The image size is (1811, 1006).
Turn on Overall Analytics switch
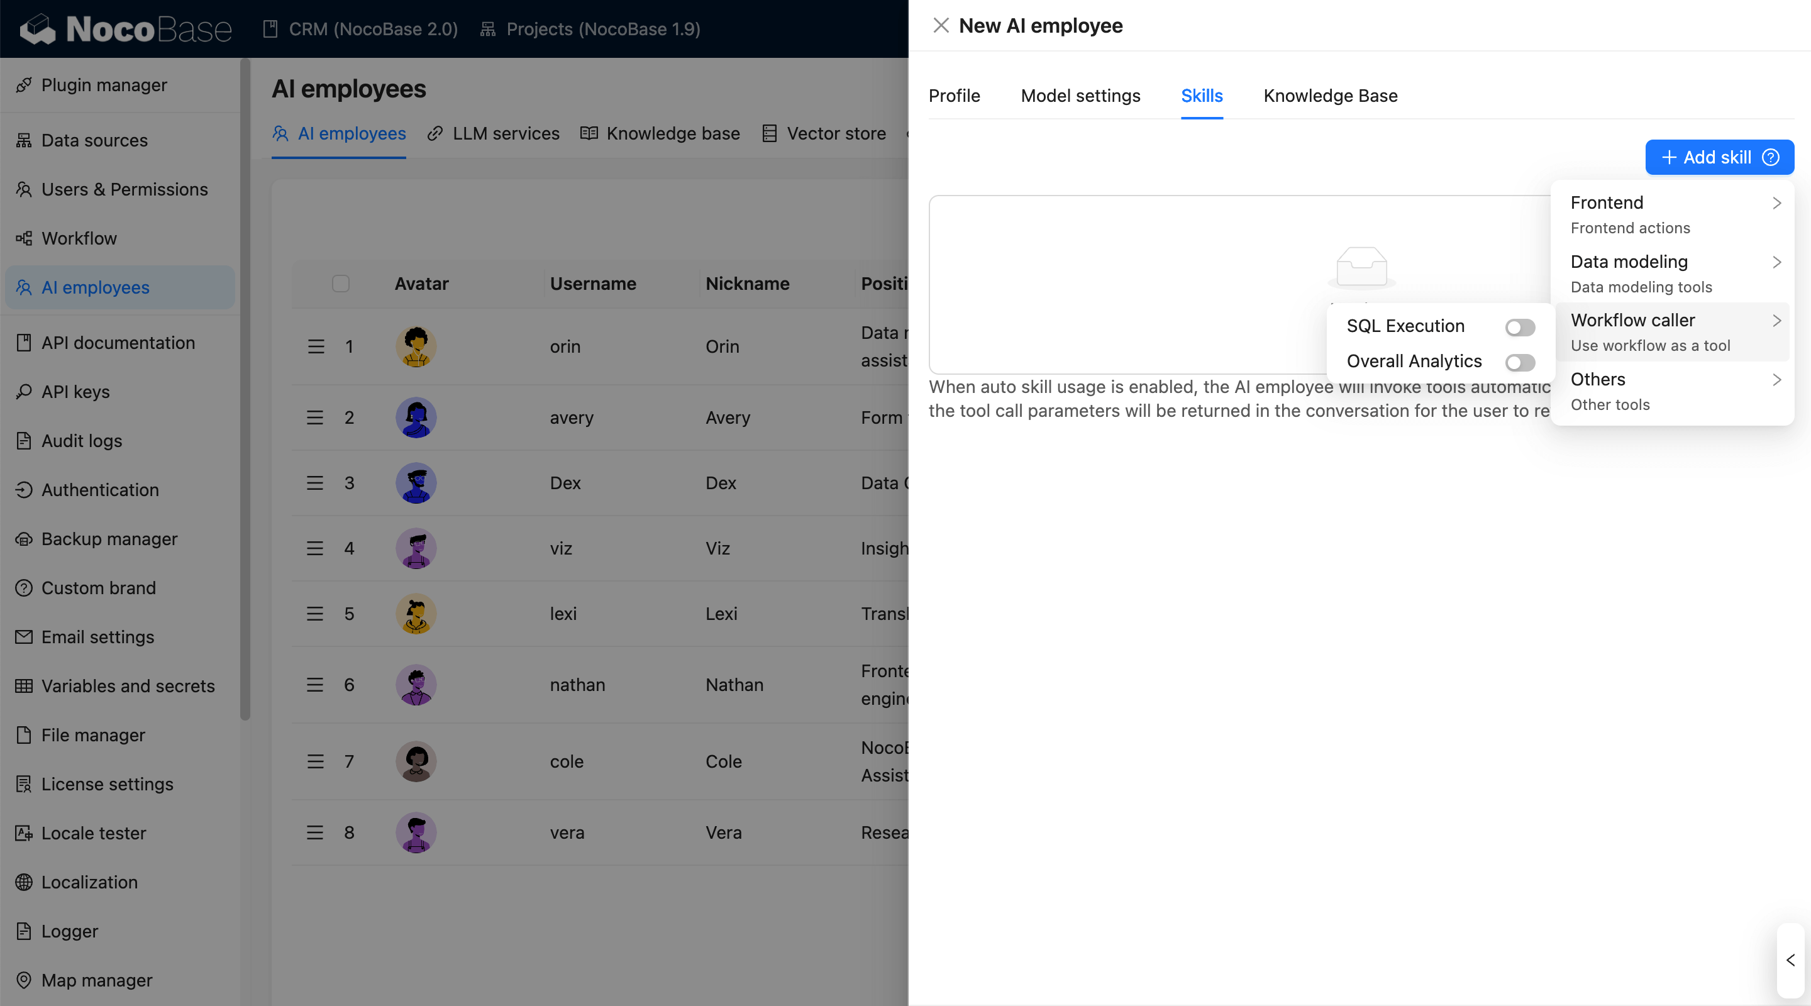(x=1519, y=362)
